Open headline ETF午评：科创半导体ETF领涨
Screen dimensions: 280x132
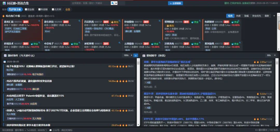(x=174, y=119)
